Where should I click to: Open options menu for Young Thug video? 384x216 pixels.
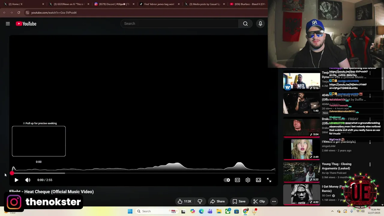tap(370, 164)
